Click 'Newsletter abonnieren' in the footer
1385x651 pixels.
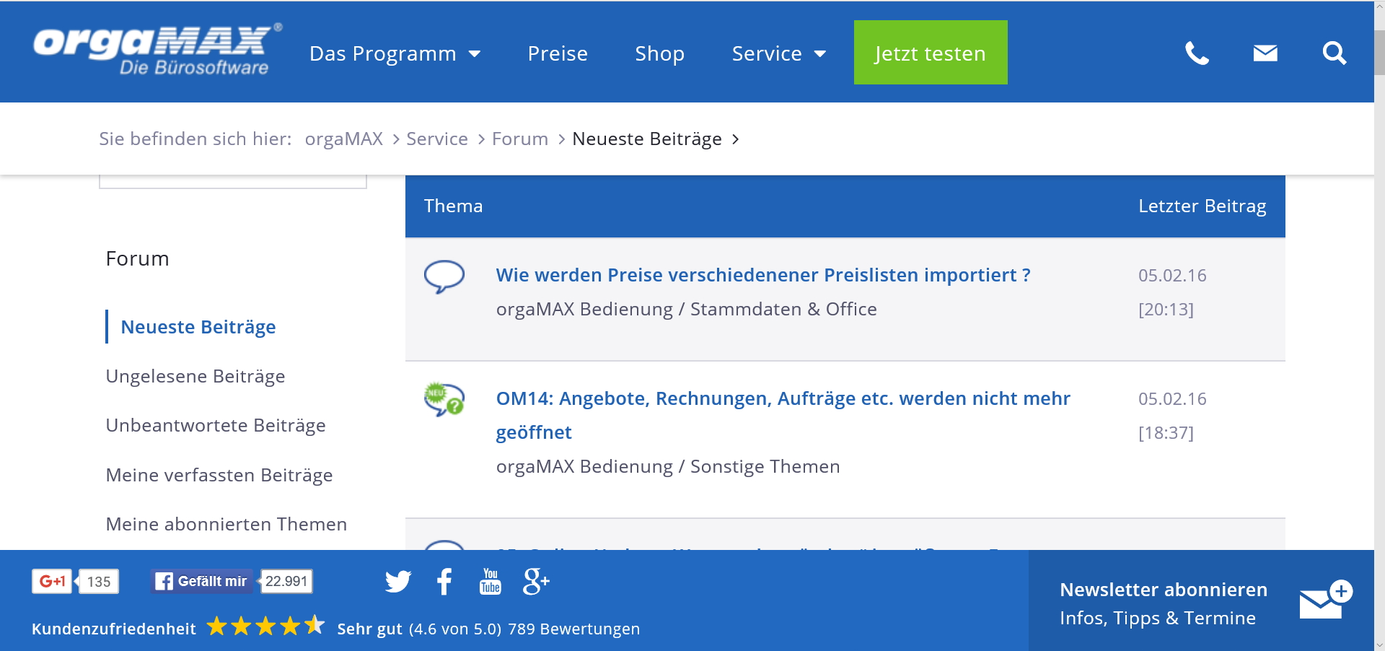1164,590
